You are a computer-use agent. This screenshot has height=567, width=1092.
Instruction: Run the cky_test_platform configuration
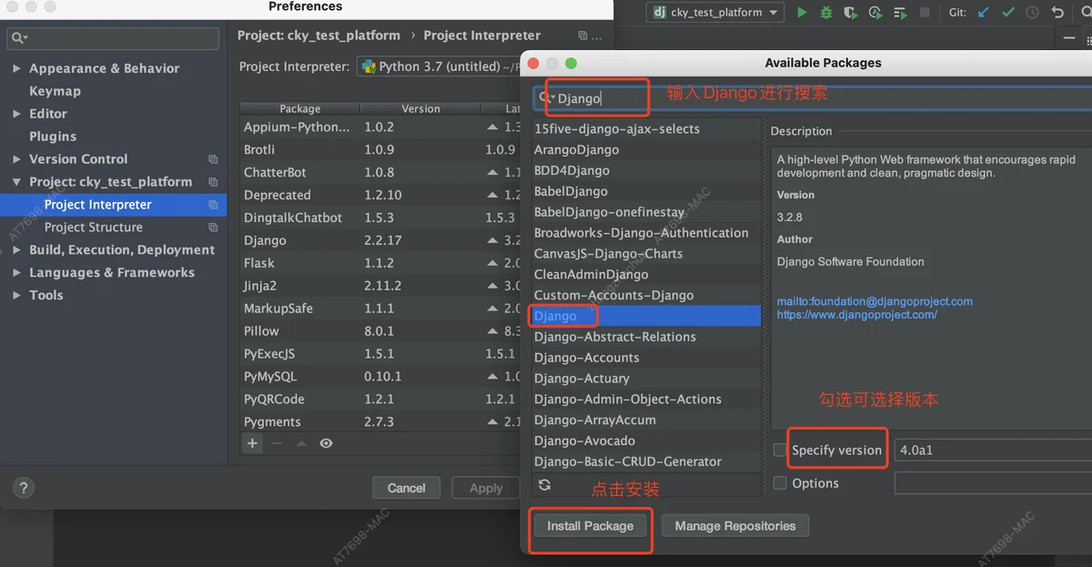802,13
